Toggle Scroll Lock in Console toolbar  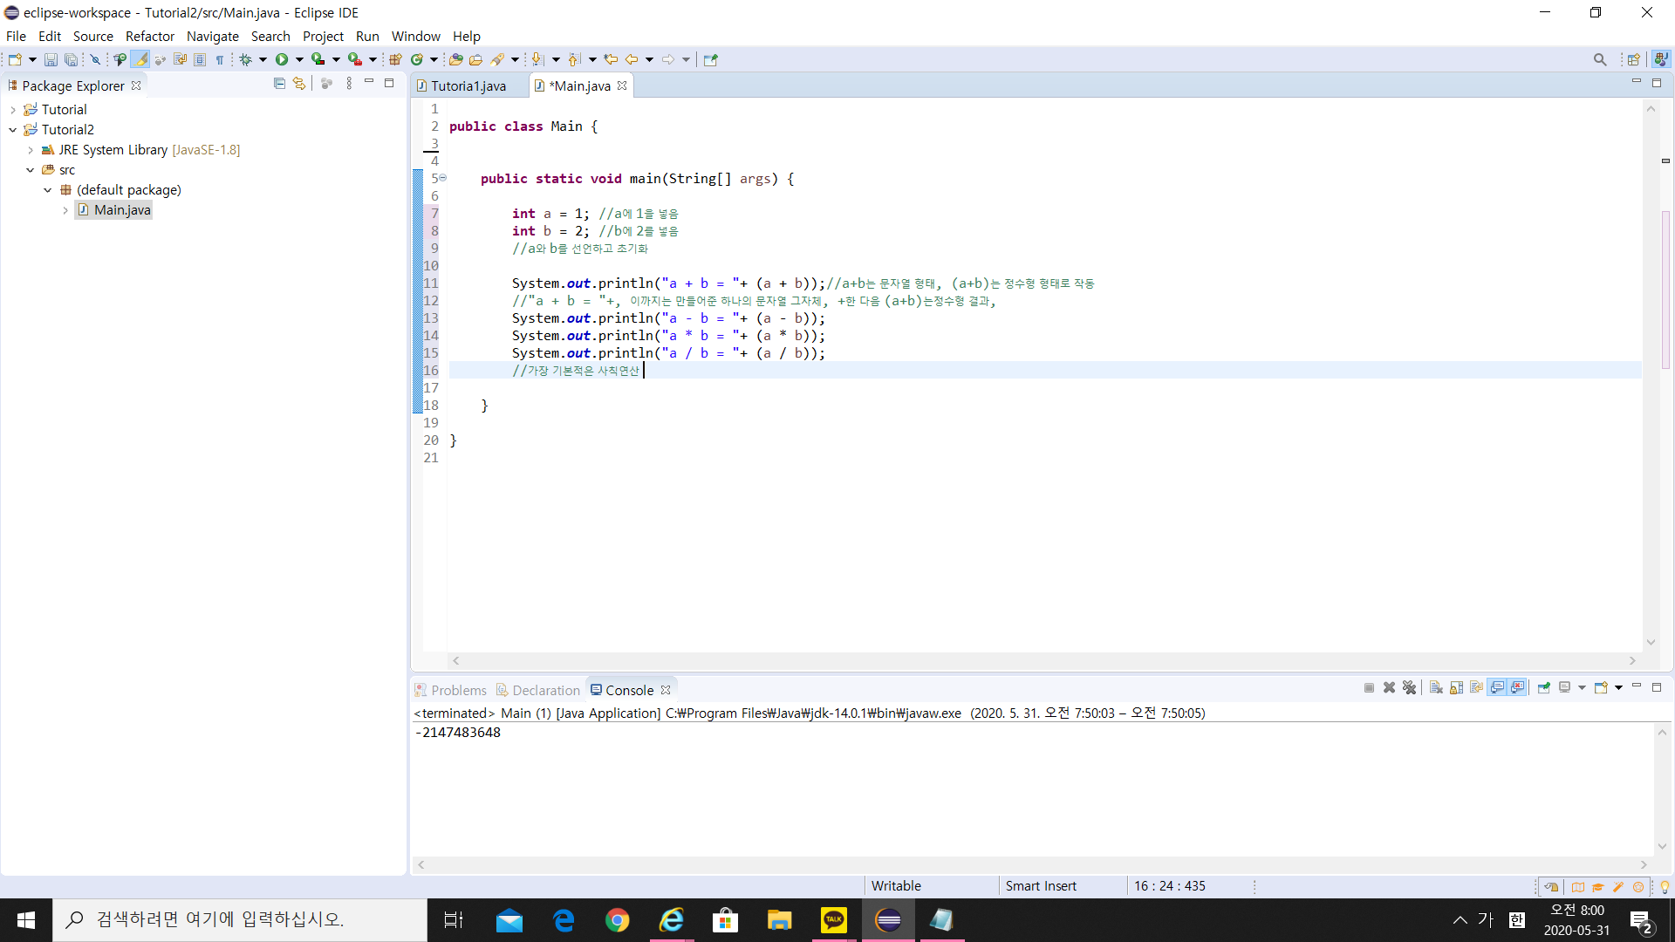pos(1456,688)
